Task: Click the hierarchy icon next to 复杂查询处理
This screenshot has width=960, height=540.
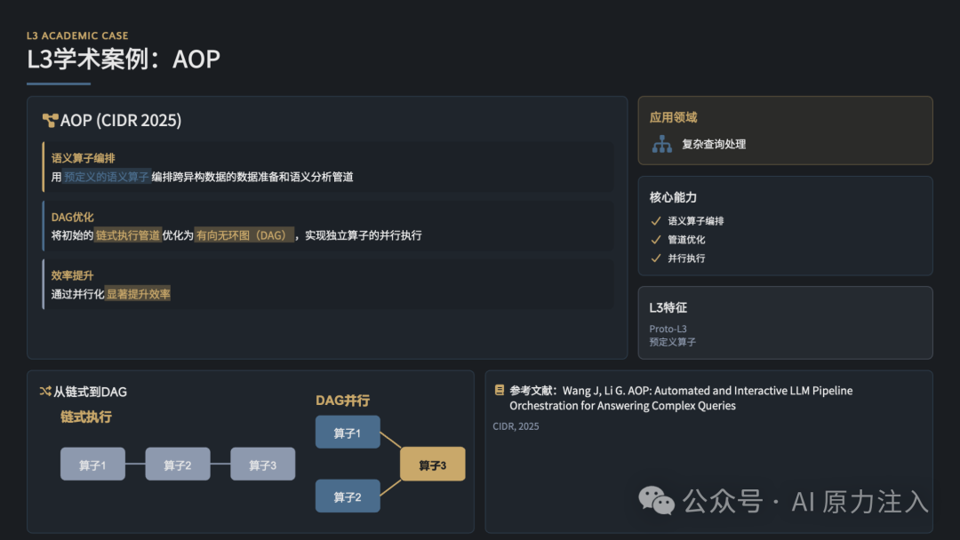Action: [662, 144]
